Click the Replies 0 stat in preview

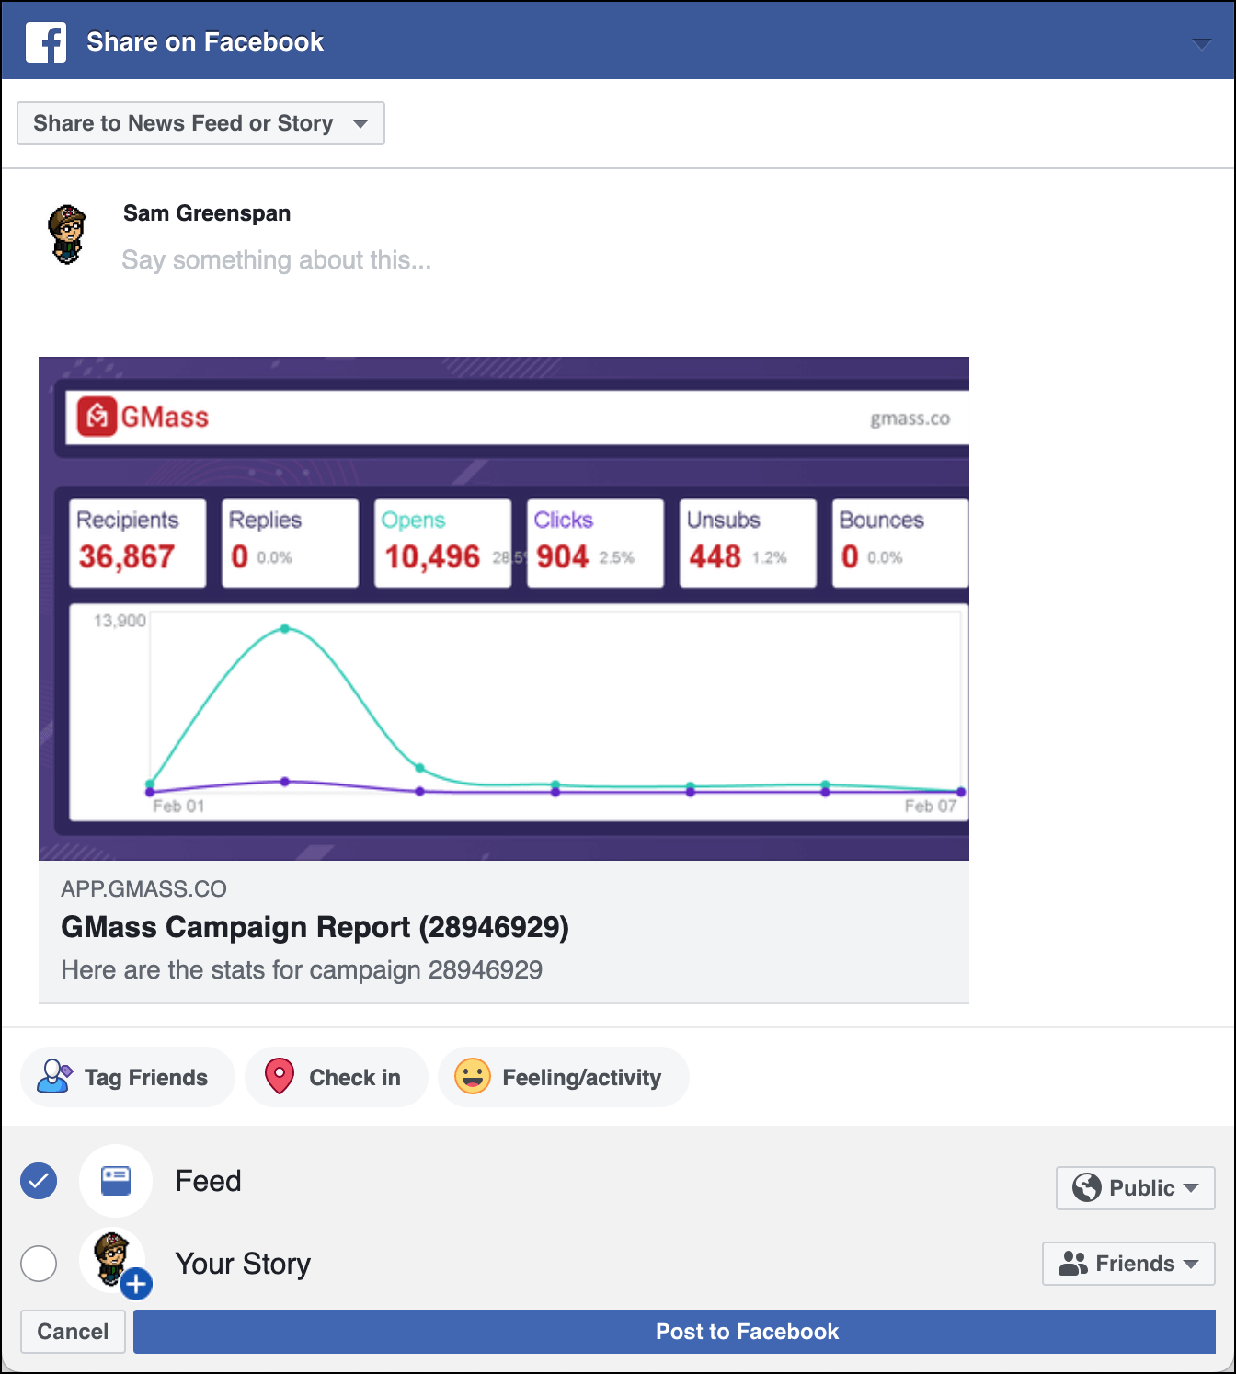290,543
